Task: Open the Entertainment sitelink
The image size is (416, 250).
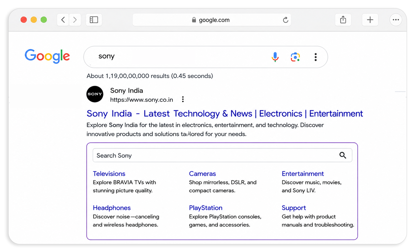Action: pyautogui.click(x=303, y=174)
